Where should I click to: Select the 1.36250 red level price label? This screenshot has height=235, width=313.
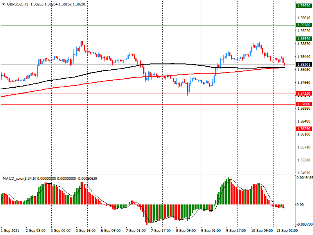[x=304, y=129]
